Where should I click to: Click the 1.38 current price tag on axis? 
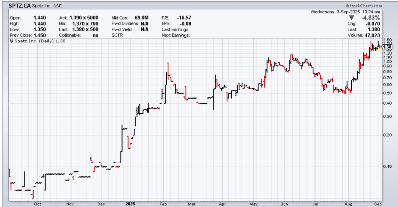click(387, 47)
